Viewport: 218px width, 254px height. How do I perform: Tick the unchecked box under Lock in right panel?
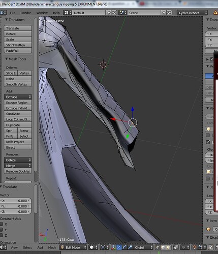tap(208, 135)
